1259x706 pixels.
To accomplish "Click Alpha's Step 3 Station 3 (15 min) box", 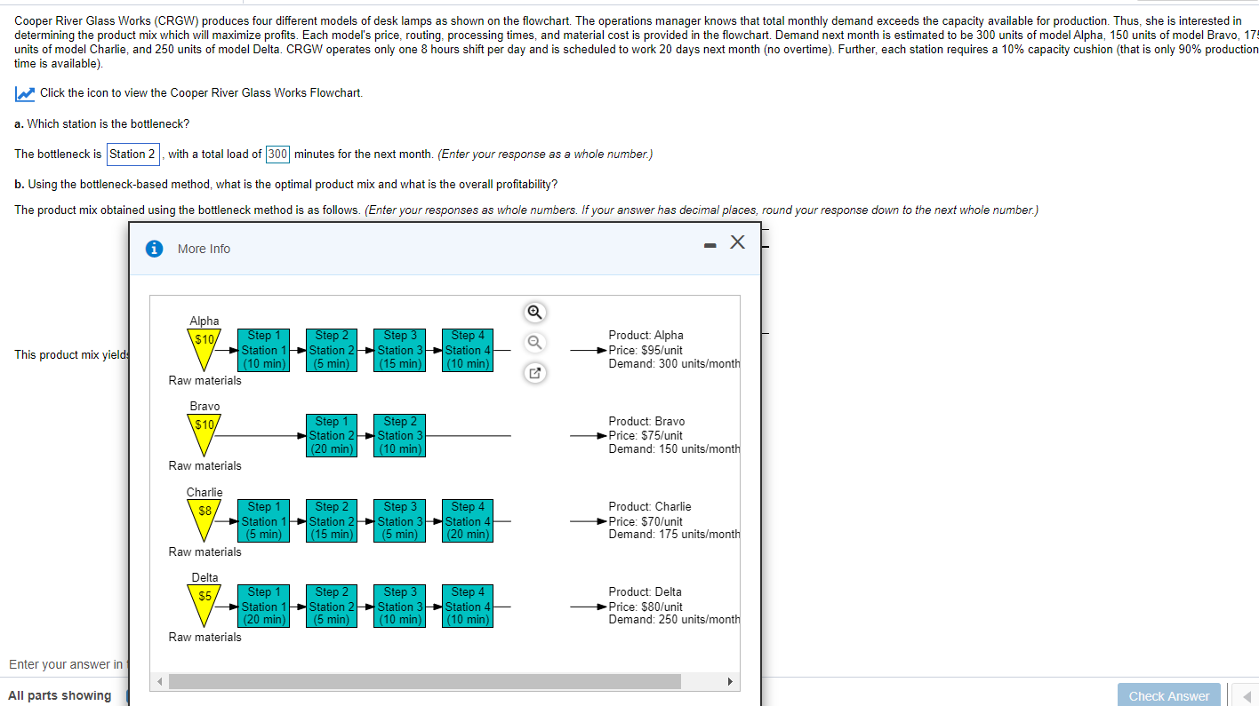I will pos(400,350).
